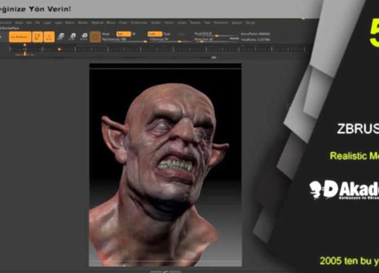Open the Zscript menu
This screenshot has width=379, height=273.
pos(250,23)
